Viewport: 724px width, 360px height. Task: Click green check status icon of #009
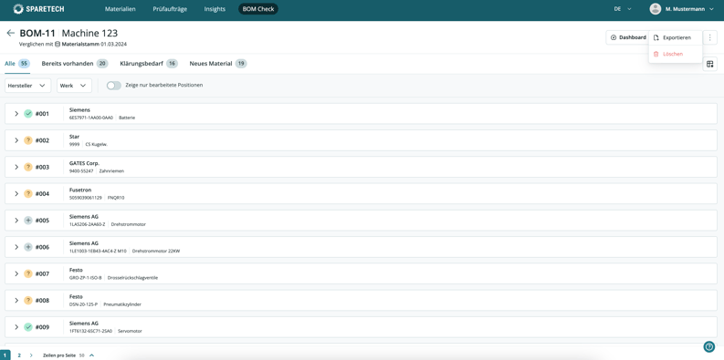click(28, 327)
